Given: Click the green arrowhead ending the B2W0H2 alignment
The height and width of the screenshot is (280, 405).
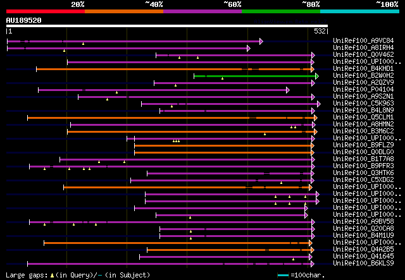Looking at the screenshot, I should point(317,76).
